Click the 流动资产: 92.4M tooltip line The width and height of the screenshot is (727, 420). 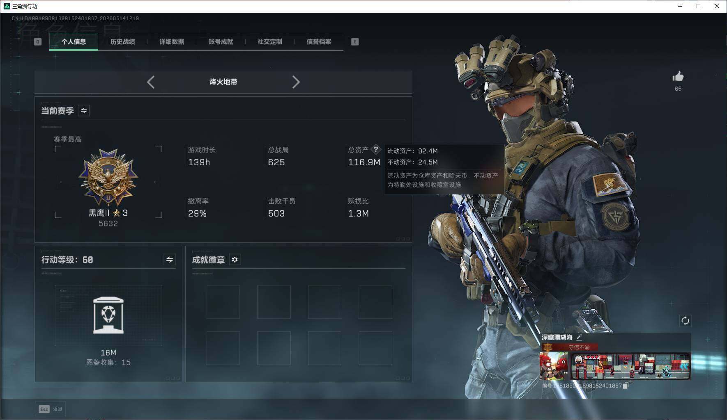pyautogui.click(x=412, y=151)
